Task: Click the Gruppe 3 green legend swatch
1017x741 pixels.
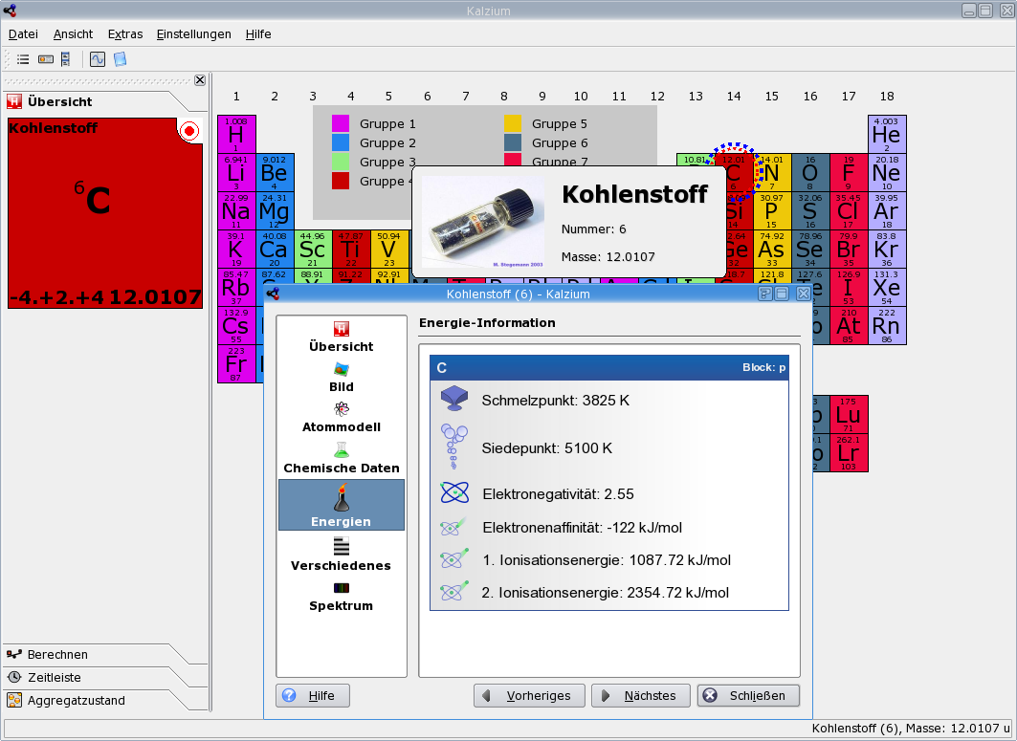Action: point(341,162)
